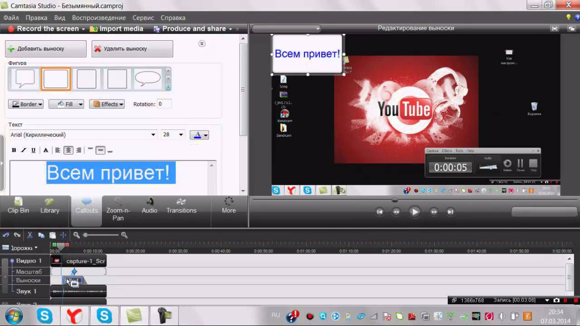Toggle underline text formatting
The width and height of the screenshot is (580, 326).
pyautogui.click(x=34, y=150)
